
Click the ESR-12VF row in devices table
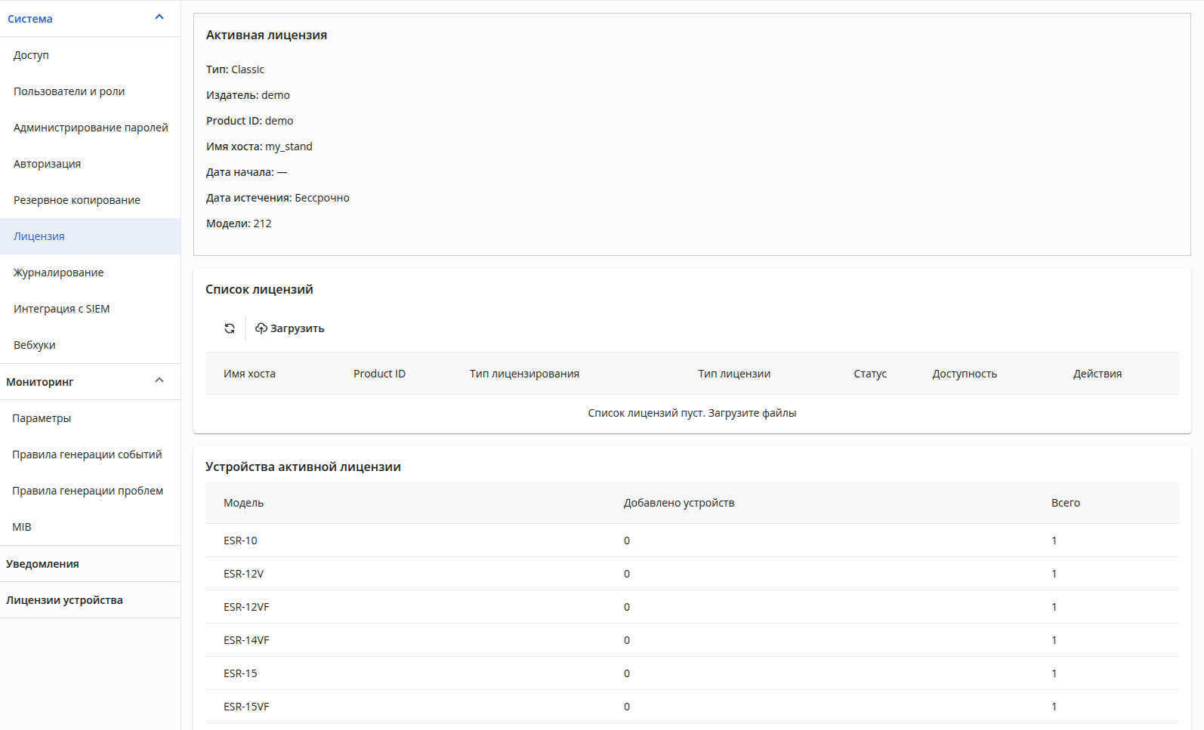[x=692, y=607]
